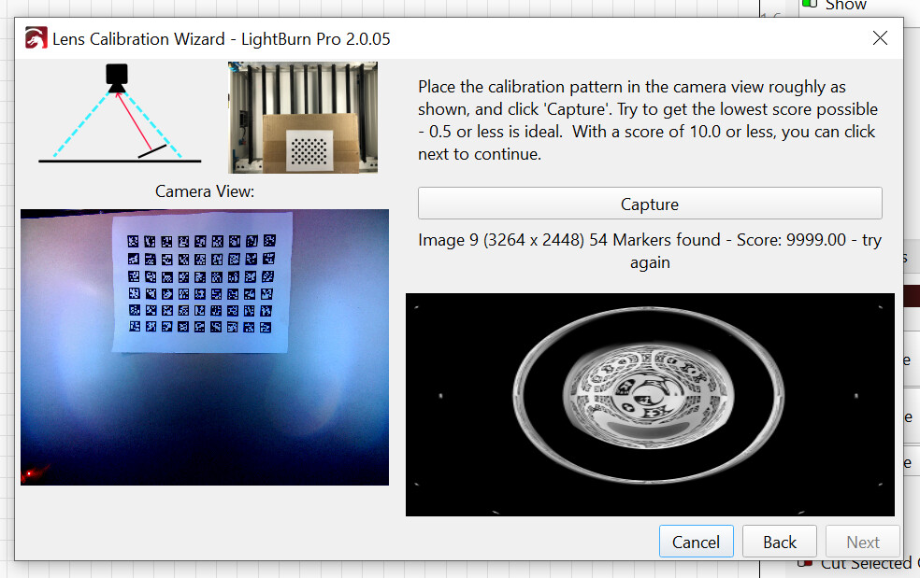Click the red Cut Selected icon
Screen dimensions: 920x578
(x=805, y=563)
